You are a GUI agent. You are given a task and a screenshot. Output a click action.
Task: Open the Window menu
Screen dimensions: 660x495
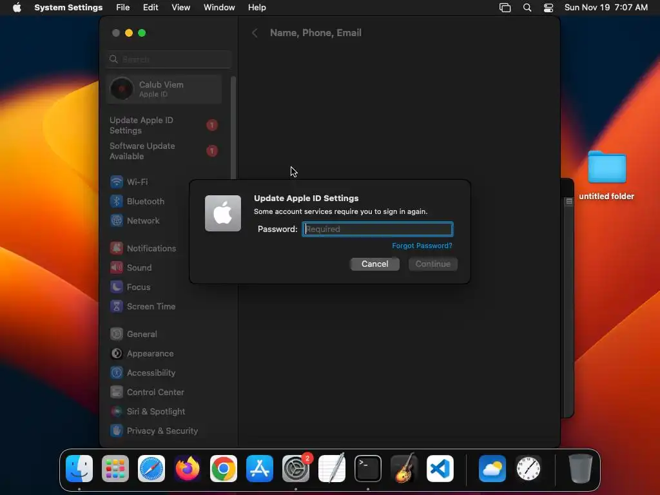[x=219, y=8]
